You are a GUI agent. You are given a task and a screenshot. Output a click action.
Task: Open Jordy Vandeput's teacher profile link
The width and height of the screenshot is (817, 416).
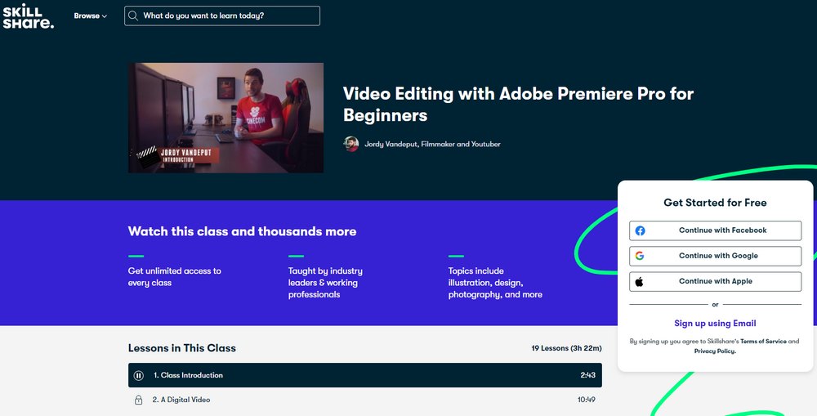tap(432, 144)
